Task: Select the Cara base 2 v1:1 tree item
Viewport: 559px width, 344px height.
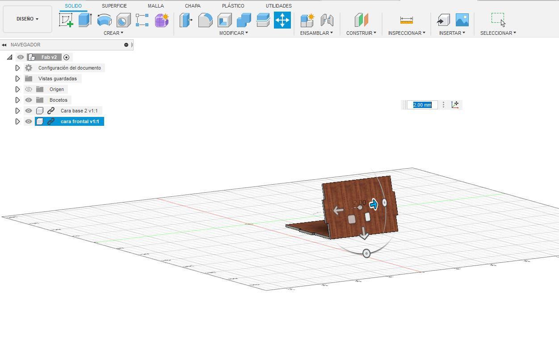Action: click(x=79, y=111)
